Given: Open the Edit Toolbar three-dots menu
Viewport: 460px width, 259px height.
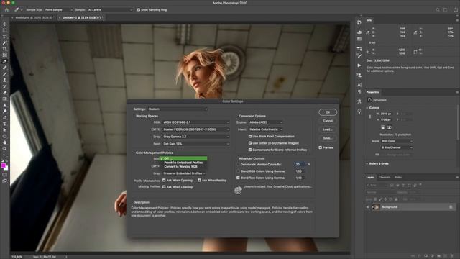Looking at the screenshot, I should click(x=5, y=155).
